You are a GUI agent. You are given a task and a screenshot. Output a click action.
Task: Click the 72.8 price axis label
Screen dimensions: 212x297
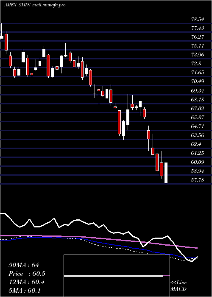(196, 64)
